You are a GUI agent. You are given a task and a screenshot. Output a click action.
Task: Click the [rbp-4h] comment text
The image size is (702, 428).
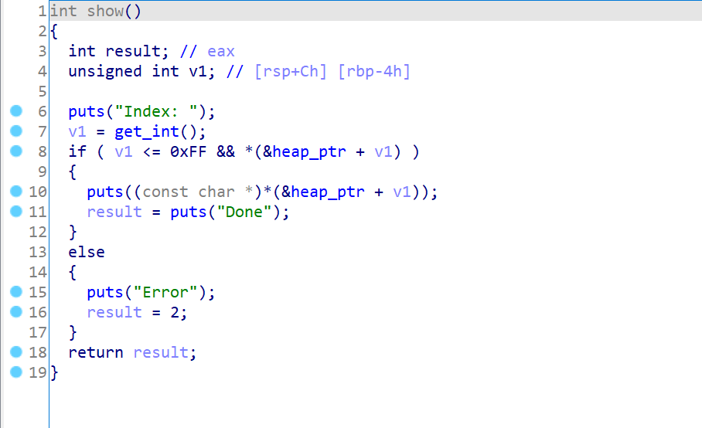pyautogui.click(x=374, y=72)
